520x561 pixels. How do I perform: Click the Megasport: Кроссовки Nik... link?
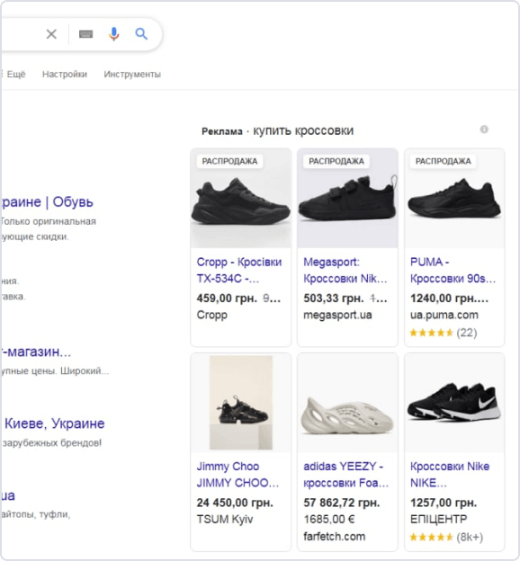click(345, 270)
